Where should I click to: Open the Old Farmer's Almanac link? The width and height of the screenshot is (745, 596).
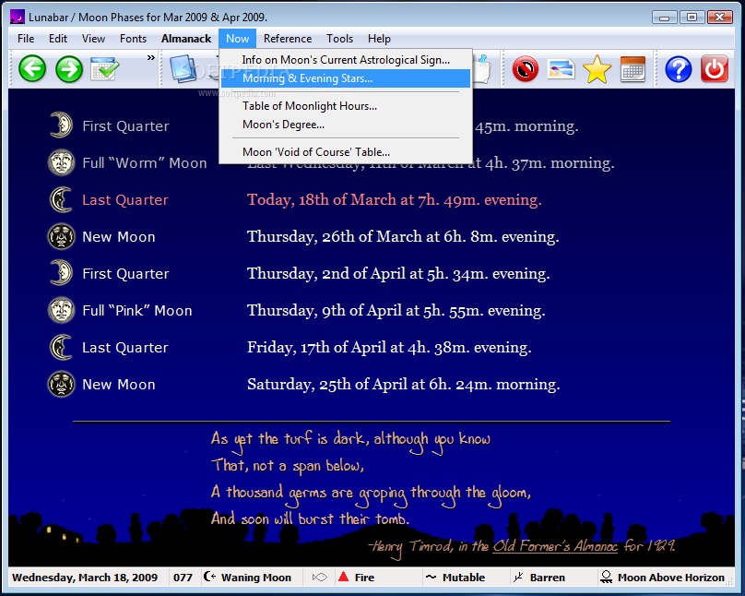(x=555, y=546)
